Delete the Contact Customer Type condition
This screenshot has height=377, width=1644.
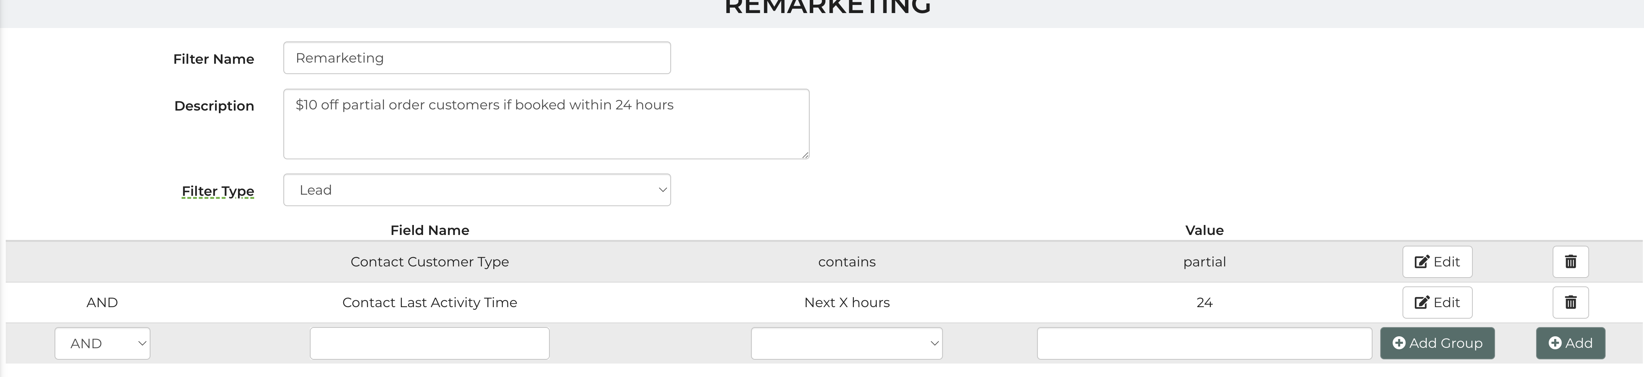[x=1570, y=261]
